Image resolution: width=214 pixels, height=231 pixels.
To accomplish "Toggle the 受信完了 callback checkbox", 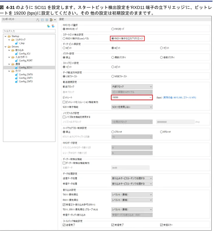I will click(113, 225).
